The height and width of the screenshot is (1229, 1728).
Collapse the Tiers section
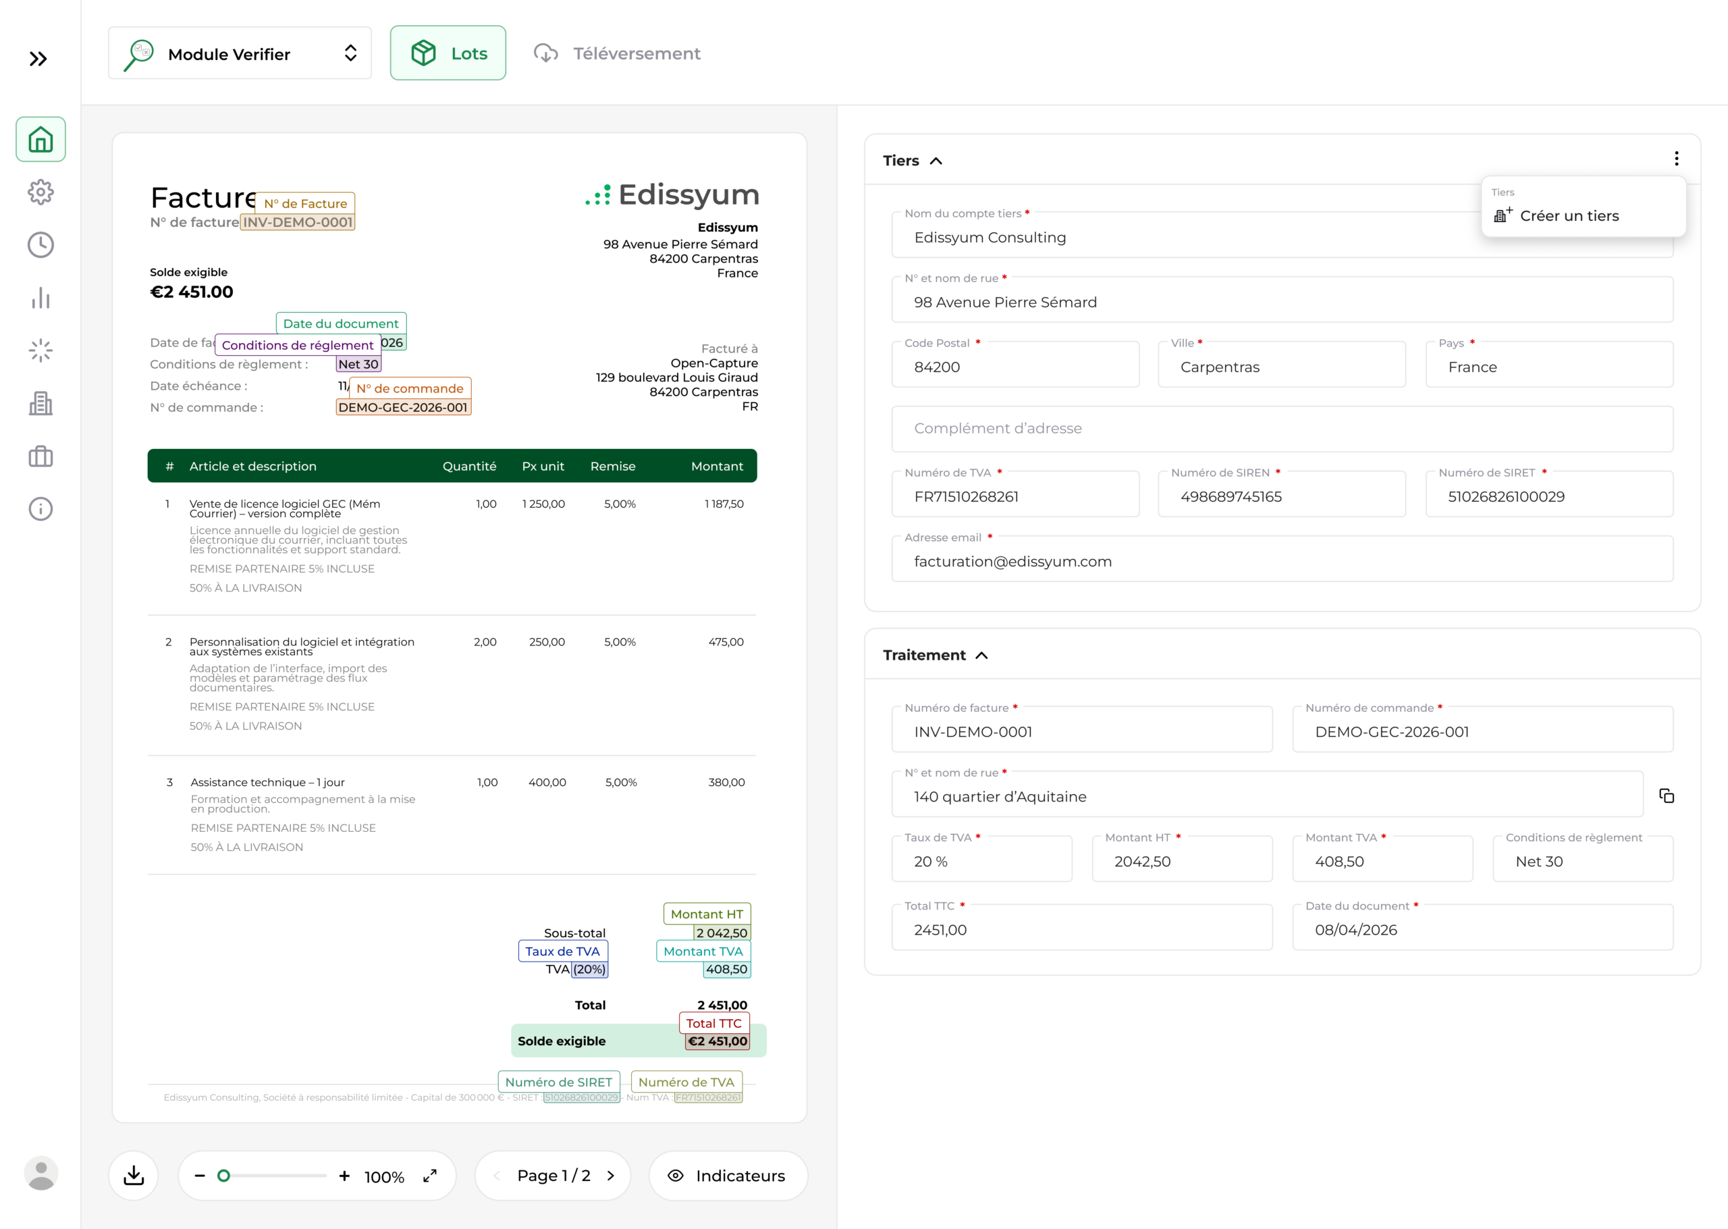[x=936, y=161]
